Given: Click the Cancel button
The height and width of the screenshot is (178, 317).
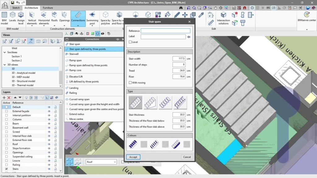Looking at the screenshot, I should pyautogui.click(x=187, y=157).
